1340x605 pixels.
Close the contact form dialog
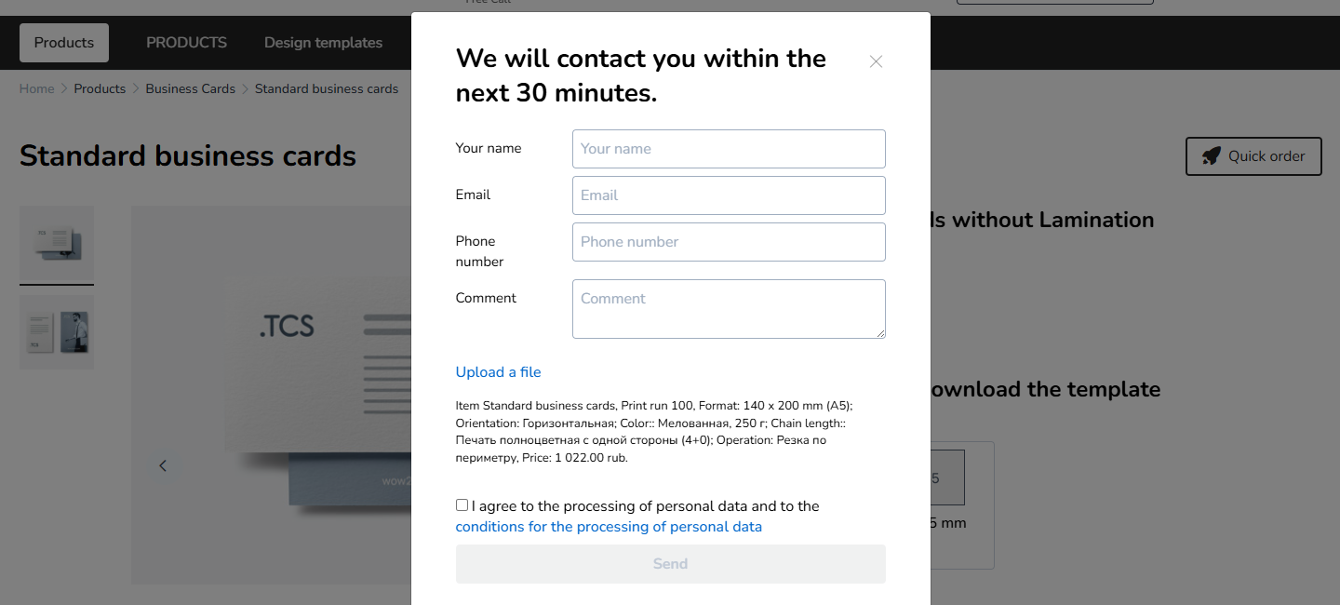876,61
